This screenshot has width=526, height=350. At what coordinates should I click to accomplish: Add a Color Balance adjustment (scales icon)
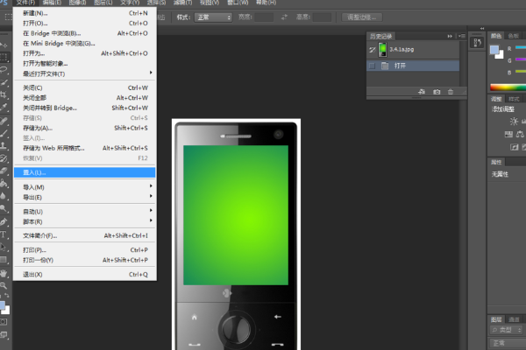(x=520, y=134)
